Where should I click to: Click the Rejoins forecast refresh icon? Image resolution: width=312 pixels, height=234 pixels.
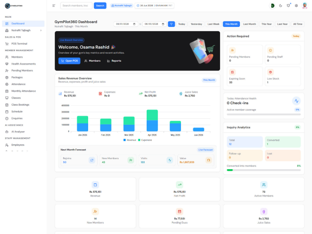pos(92,160)
